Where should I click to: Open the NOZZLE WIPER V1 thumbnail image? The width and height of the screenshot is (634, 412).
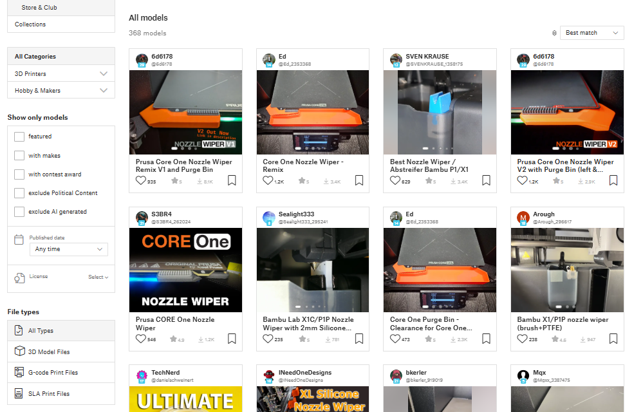pos(185,113)
